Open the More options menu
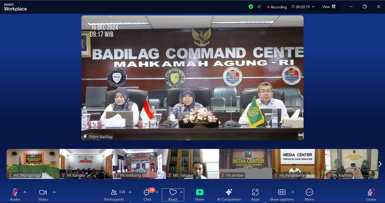This screenshot has width=385, height=203. [309, 194]
